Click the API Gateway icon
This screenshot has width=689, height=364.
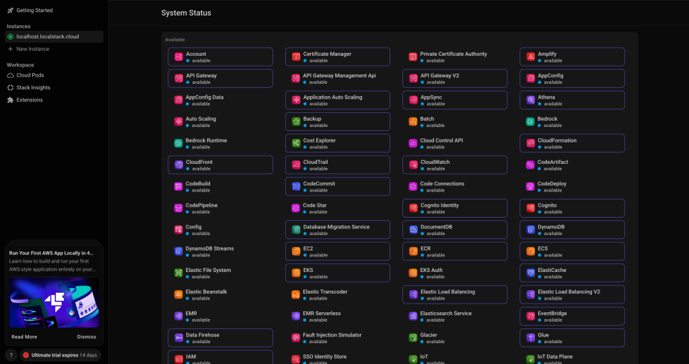point(179,79)
